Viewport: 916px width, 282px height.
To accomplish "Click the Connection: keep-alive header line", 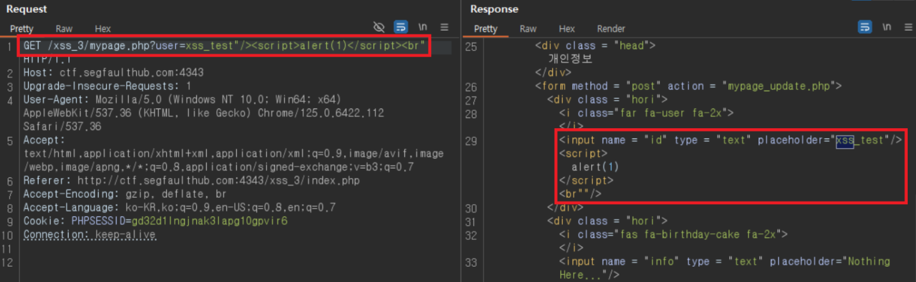I will pyautogui.click(x=90, y=234).
